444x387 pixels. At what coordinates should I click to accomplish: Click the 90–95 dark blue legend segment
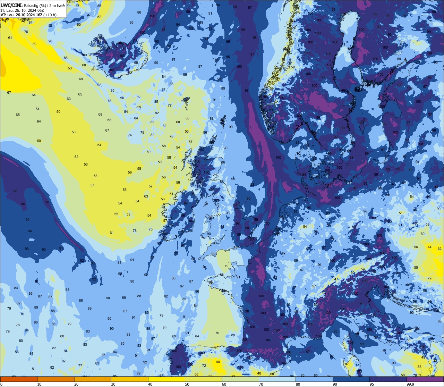(x=351, y=379)
